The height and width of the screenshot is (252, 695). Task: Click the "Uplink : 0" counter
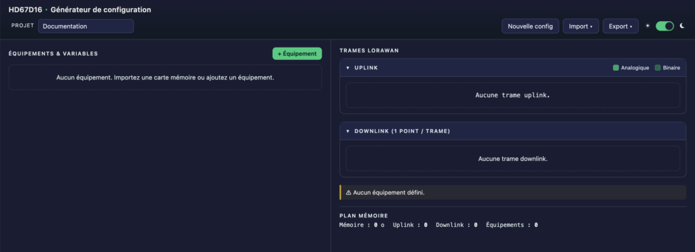click(410, 225)
